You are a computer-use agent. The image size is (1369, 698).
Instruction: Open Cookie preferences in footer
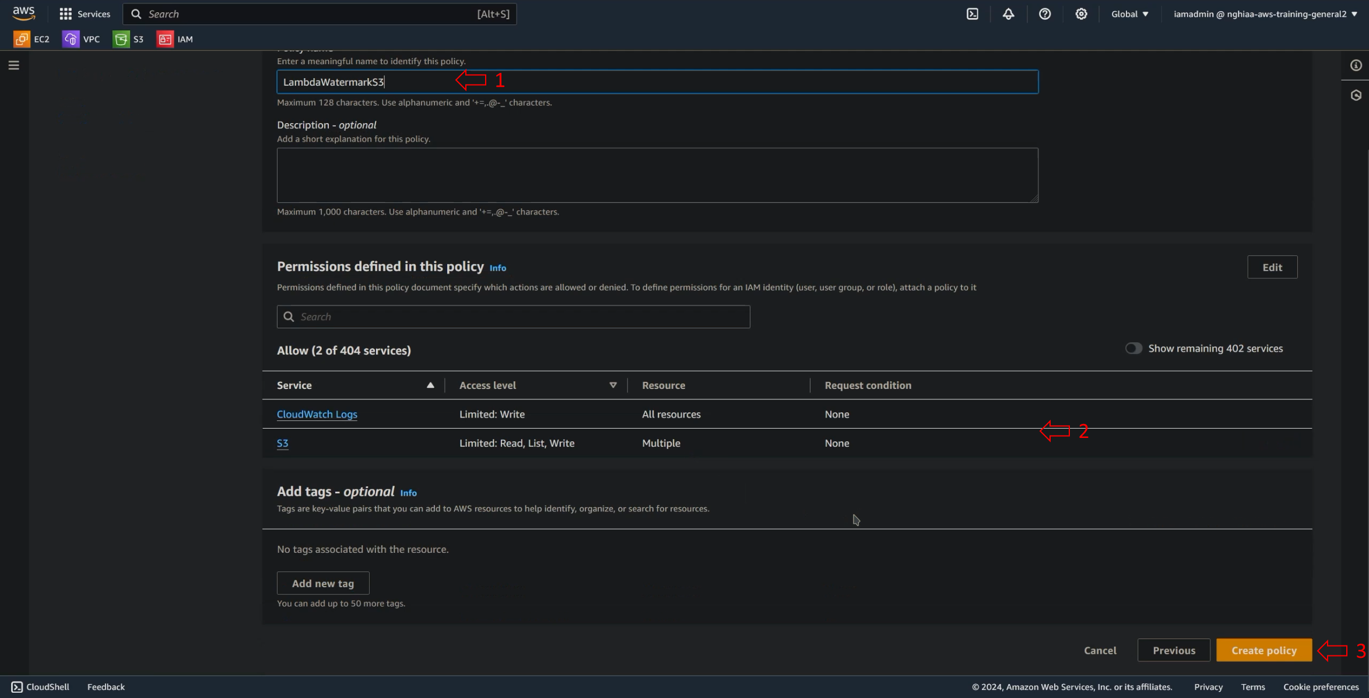[x=1321, y=687]
